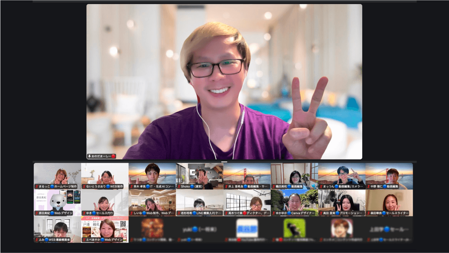The height and width of the screenshot is (253, 449).
Task: Click muted mic icon on Shoko tile
Action: [179, 186]
